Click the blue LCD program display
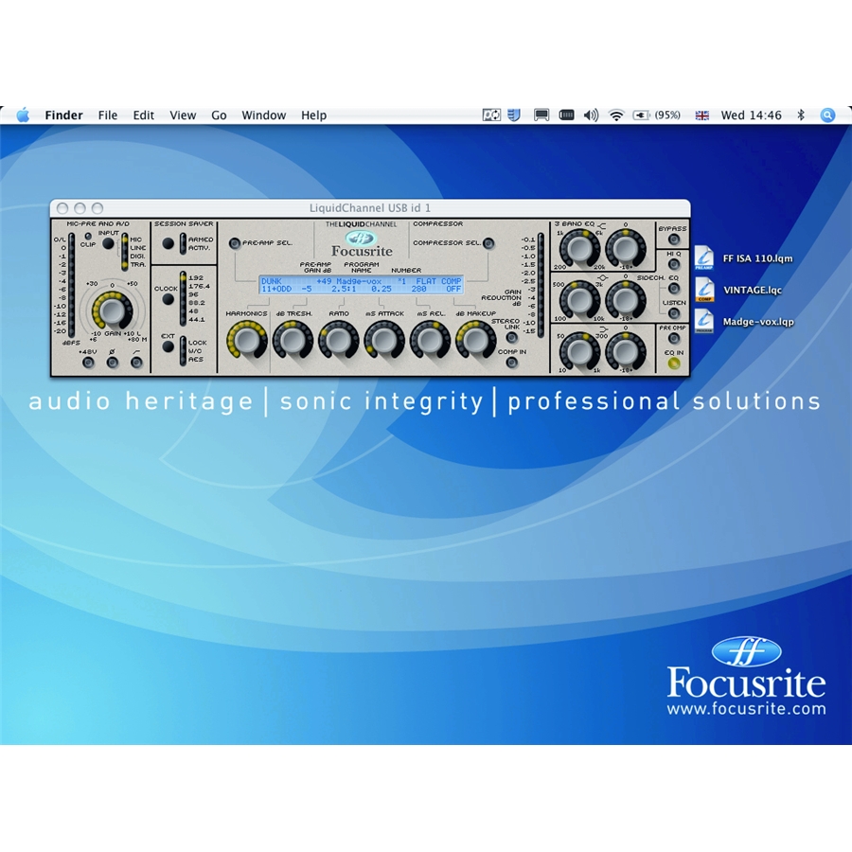Image resolution: width=852 pixels, height=852 pixels. (362, 285)
